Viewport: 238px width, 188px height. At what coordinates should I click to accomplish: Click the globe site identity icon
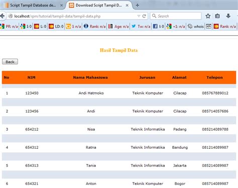point(11,16)
